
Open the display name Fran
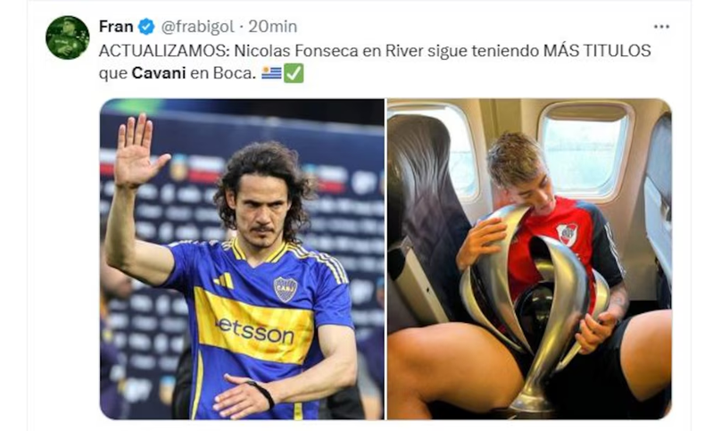tap(116, 27)
